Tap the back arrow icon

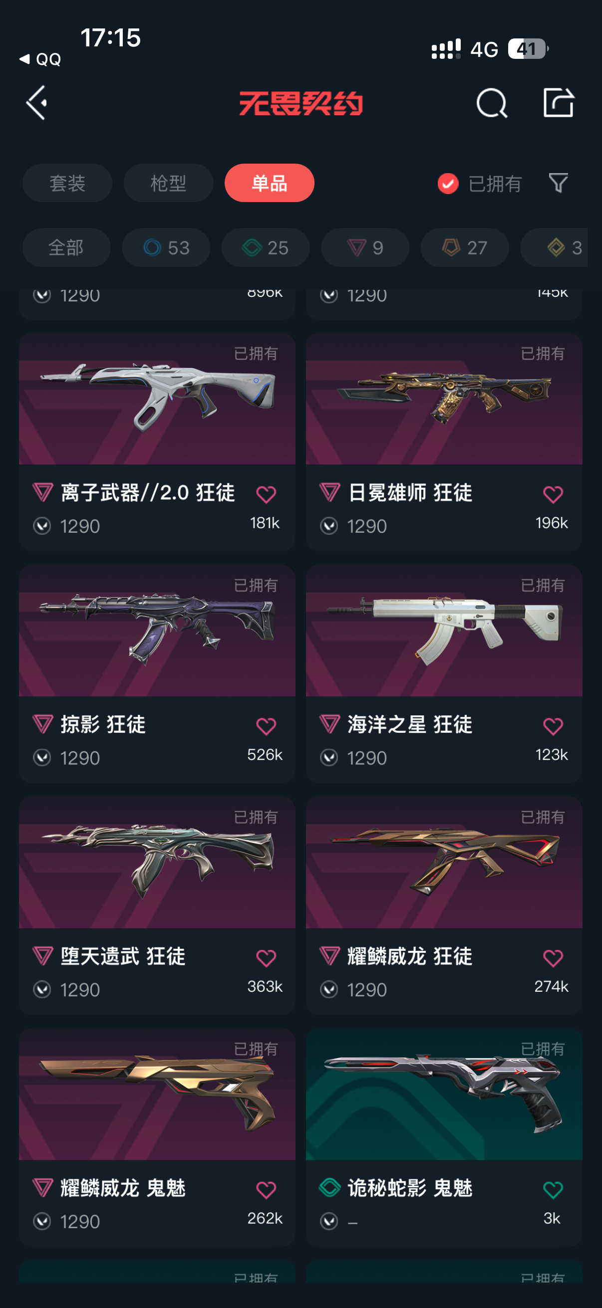pos(37,103)
